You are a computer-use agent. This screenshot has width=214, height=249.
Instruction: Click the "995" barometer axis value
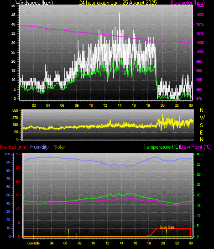pos(199,61)
